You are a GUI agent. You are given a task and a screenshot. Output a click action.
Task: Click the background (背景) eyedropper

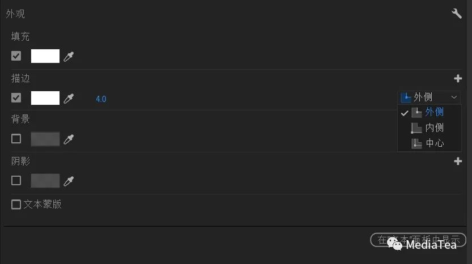69,139
